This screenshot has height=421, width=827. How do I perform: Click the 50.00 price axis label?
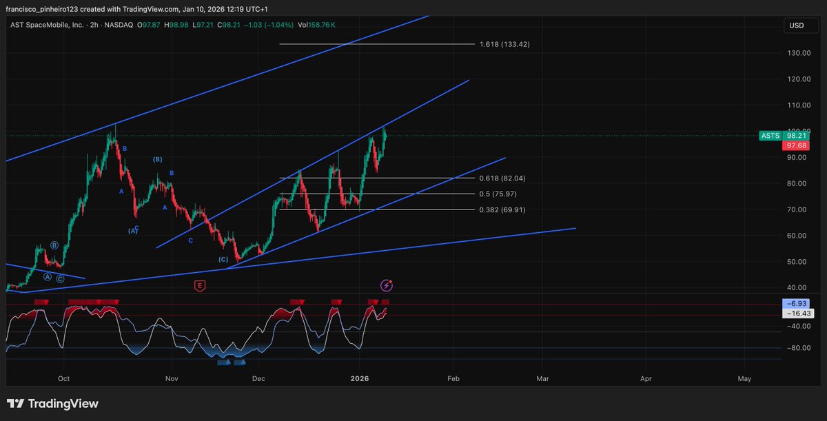(x=797, y=262)
